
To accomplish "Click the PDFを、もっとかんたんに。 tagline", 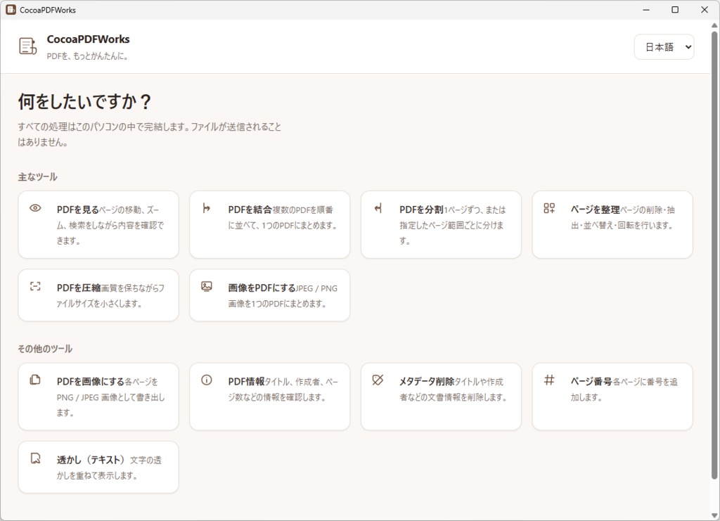I will point(88,56).
